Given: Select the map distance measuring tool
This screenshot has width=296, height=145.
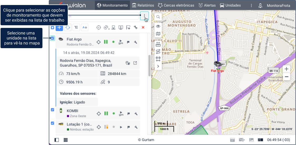Looking at the screenshot, I should [158, 44].
